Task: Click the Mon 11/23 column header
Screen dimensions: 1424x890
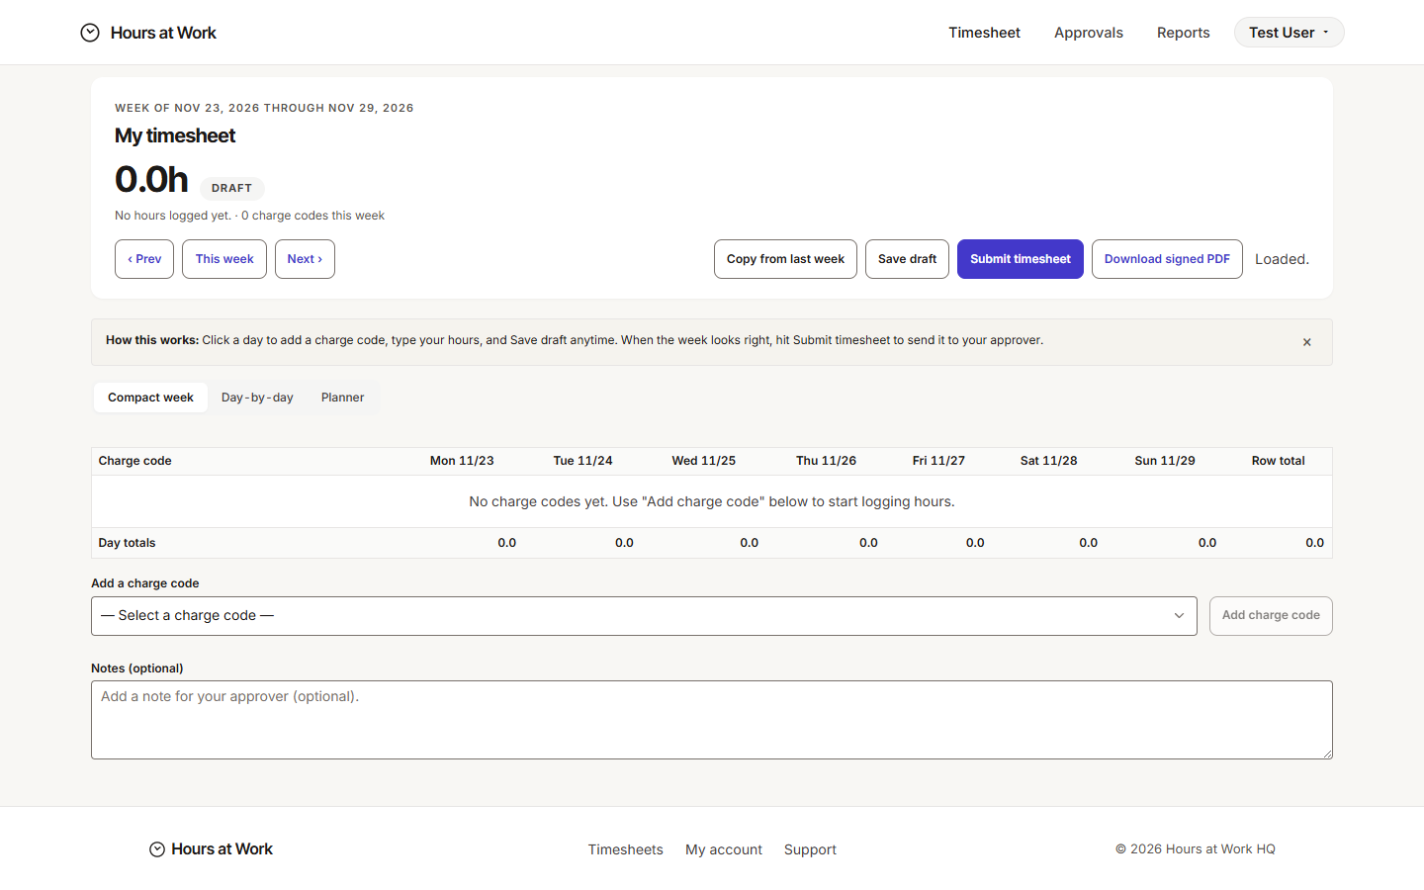Action: point(462,461)
